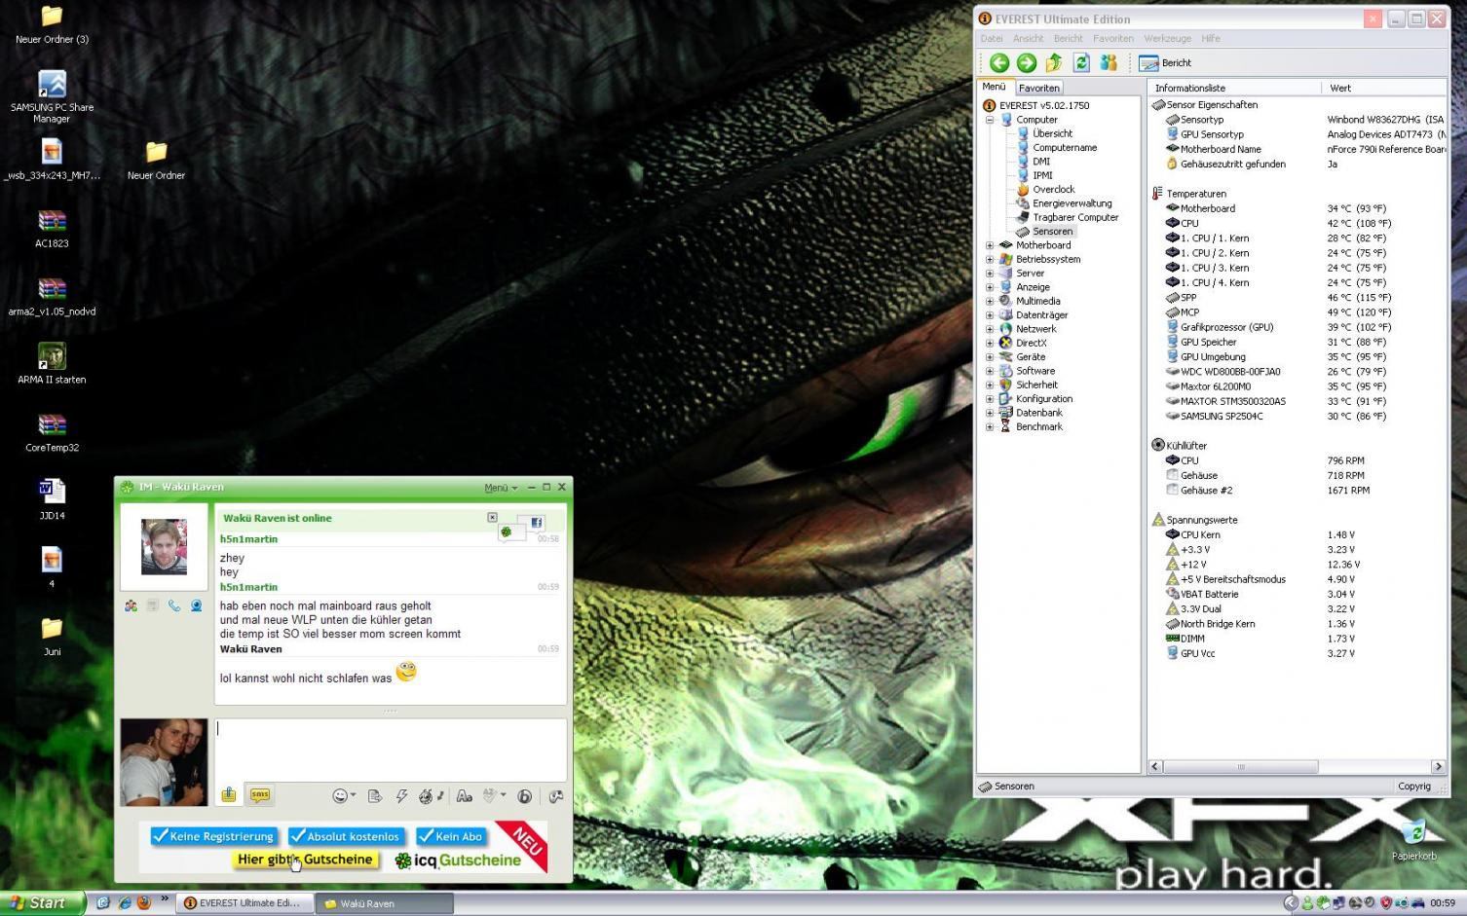Expand the Datenträger tree node
The width and height of the screenshot is (1467, 916).
click(x=990, y=315)
